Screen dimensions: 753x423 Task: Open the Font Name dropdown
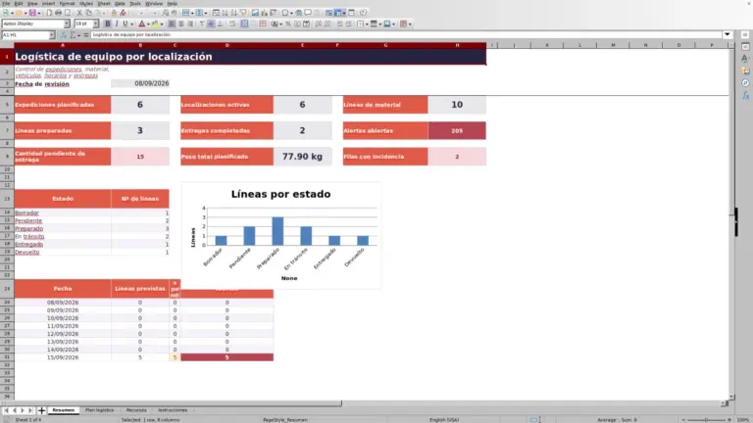click(x=67, y=23)
